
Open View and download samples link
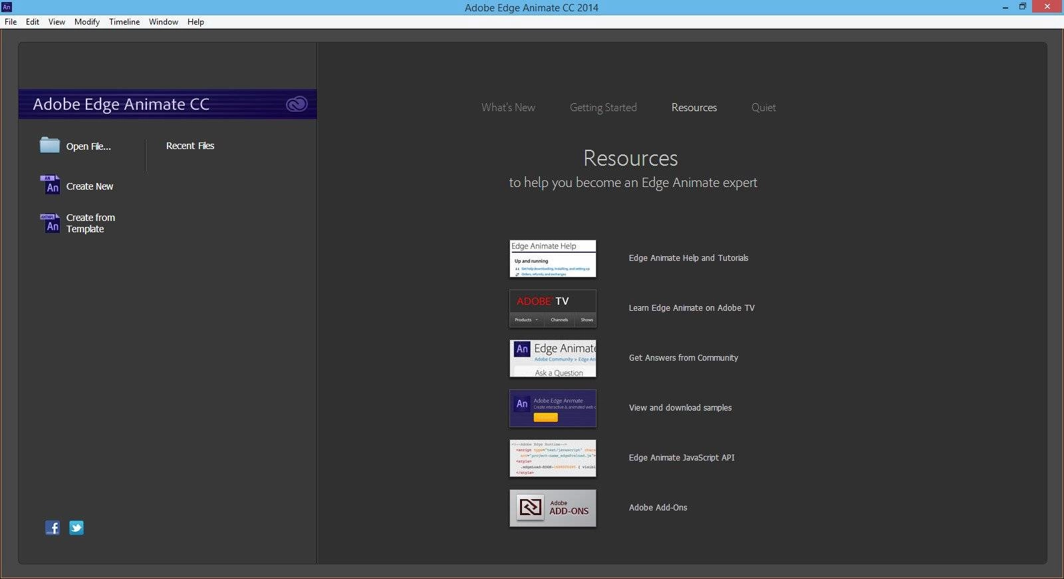pyautogui.click(x=680, y=408)
